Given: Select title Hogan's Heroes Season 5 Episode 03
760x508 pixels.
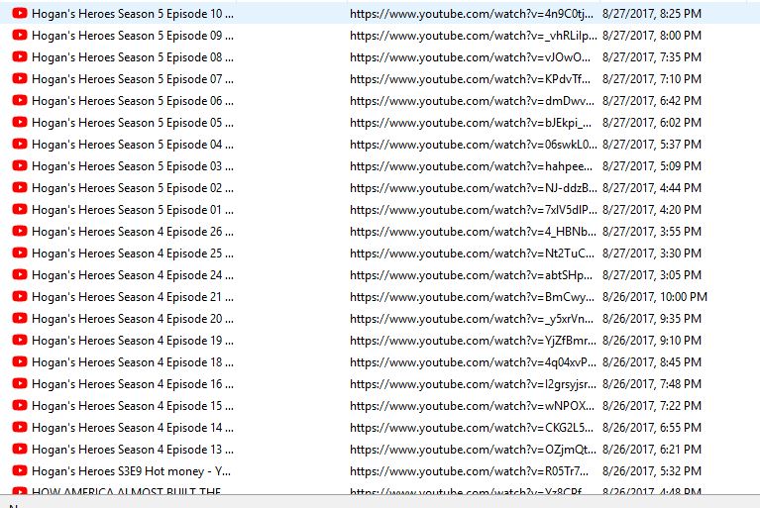Looking at the screenshot, I should click(133, 166).
